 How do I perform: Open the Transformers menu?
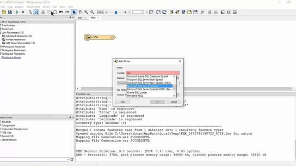(33, 7)
